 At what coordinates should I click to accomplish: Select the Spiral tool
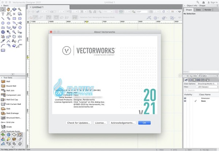click(x=3, y=32)
